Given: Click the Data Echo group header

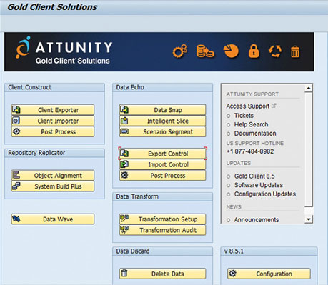Looking at the screenshot, I should tap(162, 87).
